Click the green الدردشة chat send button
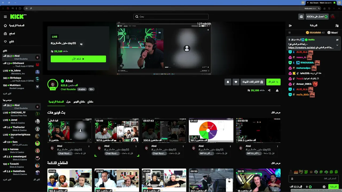Image resolution: width=342 pixels, height=192 pixels. point(333,187)
